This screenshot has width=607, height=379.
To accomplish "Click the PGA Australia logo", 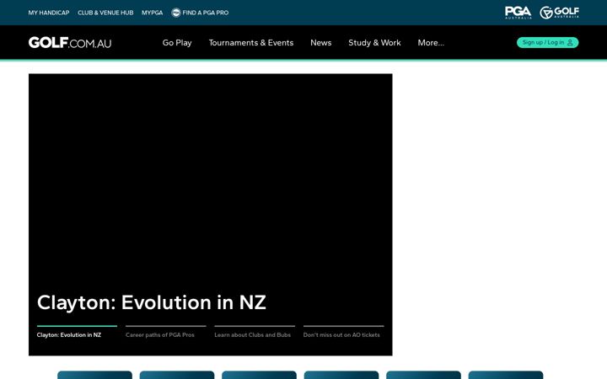I will [x=518, y=13].
